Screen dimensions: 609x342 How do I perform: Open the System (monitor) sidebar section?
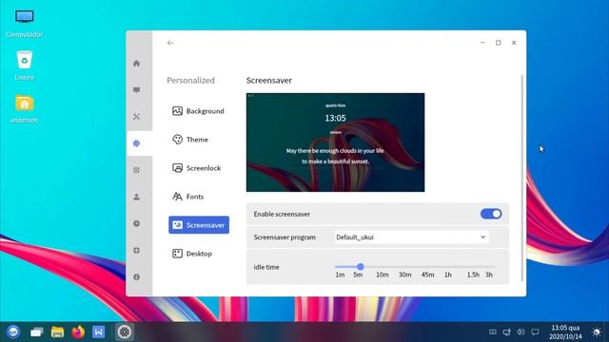[136, 90]
